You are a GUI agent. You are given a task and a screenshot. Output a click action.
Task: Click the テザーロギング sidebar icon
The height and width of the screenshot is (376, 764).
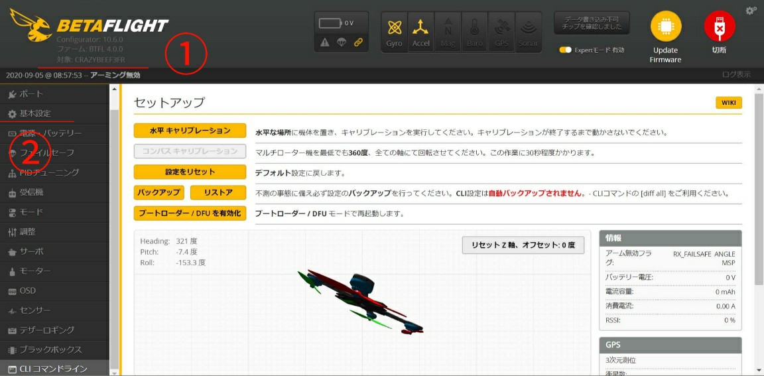click(12, 331)
